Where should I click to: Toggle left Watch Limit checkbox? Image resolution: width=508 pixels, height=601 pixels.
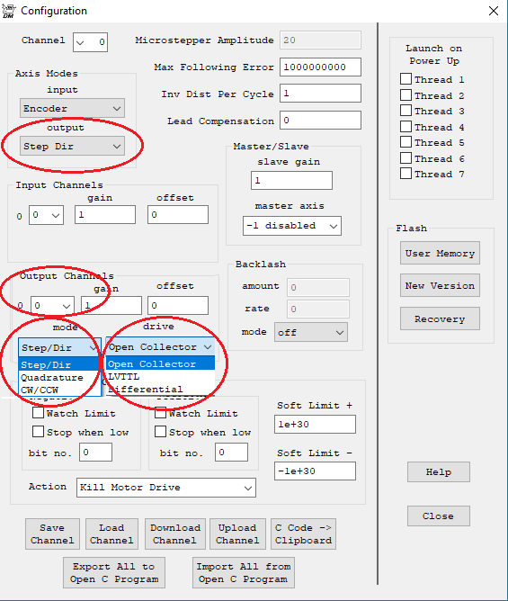pos(38,413)
